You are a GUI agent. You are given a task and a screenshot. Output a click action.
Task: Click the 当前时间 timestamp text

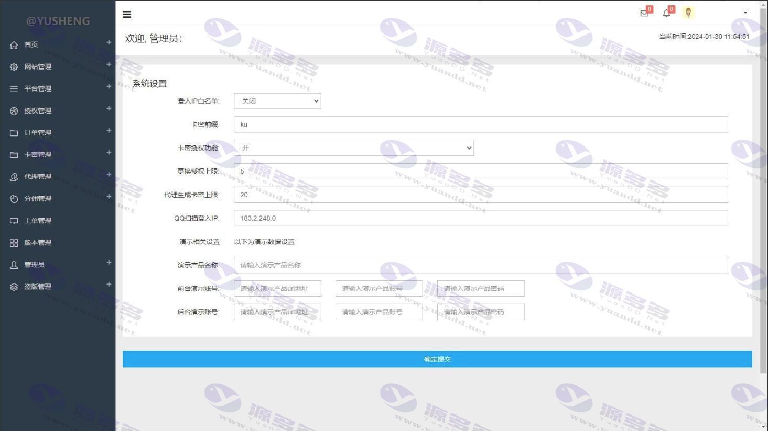[704, 37]
